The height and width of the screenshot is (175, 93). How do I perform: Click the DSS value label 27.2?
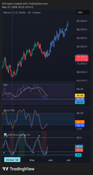pos(79,150)
